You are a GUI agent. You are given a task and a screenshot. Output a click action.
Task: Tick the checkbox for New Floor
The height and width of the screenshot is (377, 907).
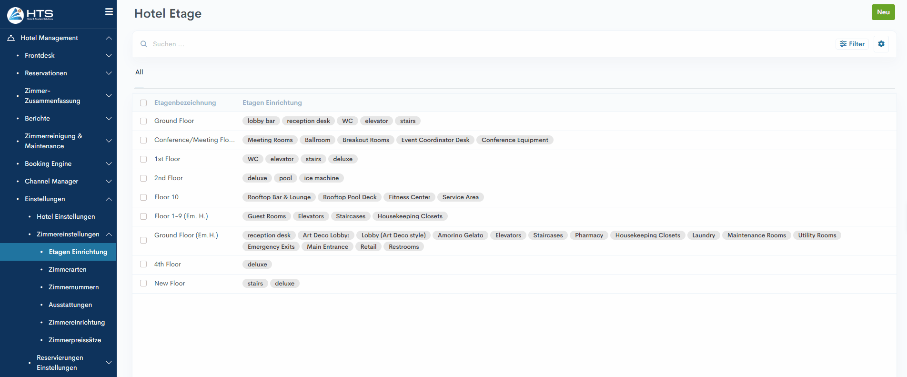143,283
